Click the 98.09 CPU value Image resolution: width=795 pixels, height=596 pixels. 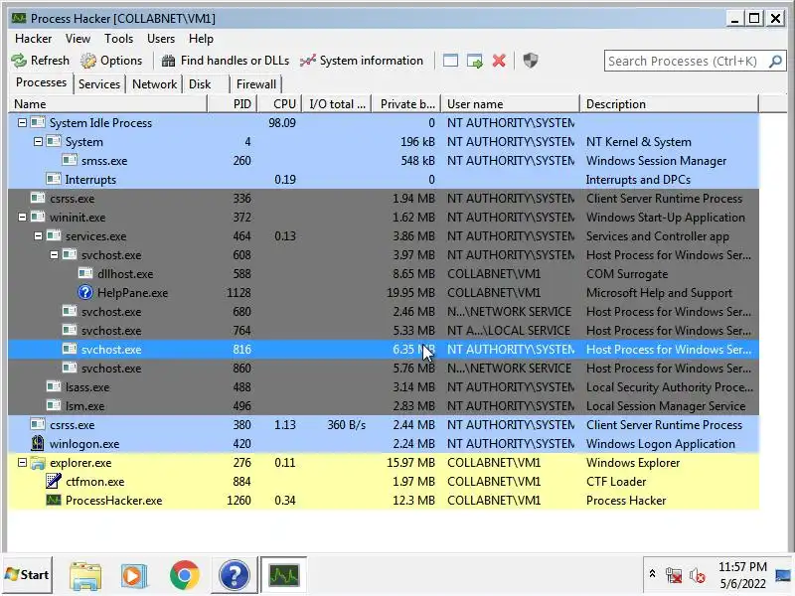tap(282, 122)
